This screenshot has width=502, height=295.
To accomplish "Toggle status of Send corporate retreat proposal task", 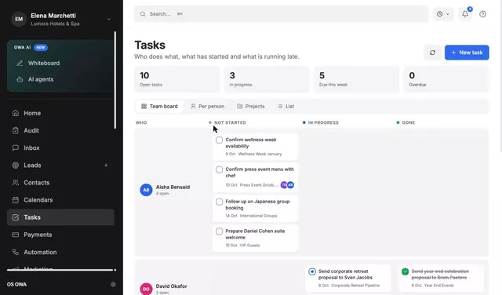I will (312, 271).
